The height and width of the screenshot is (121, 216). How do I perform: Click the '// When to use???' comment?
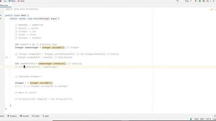26,93
